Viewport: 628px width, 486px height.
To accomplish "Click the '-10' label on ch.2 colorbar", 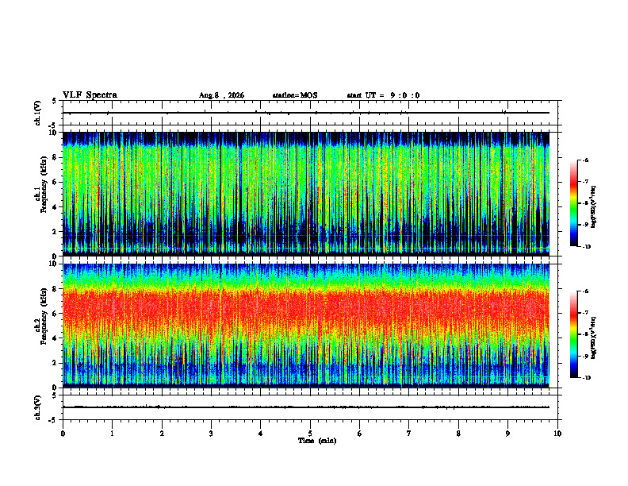I will coord(587,378).
